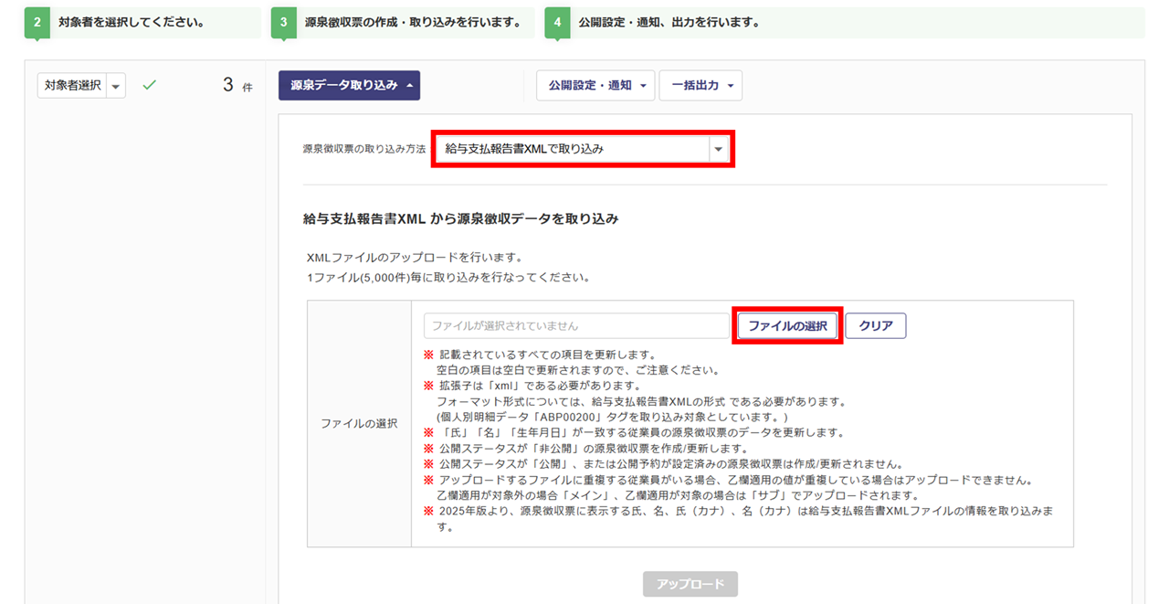The image size is (1169, 604).
Task: Hit the クリア button
Action: [x=875, y=325]
